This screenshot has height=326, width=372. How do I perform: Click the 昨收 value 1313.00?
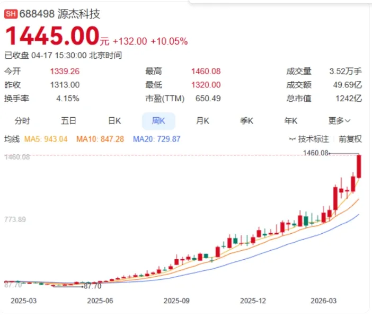point(65,85)
